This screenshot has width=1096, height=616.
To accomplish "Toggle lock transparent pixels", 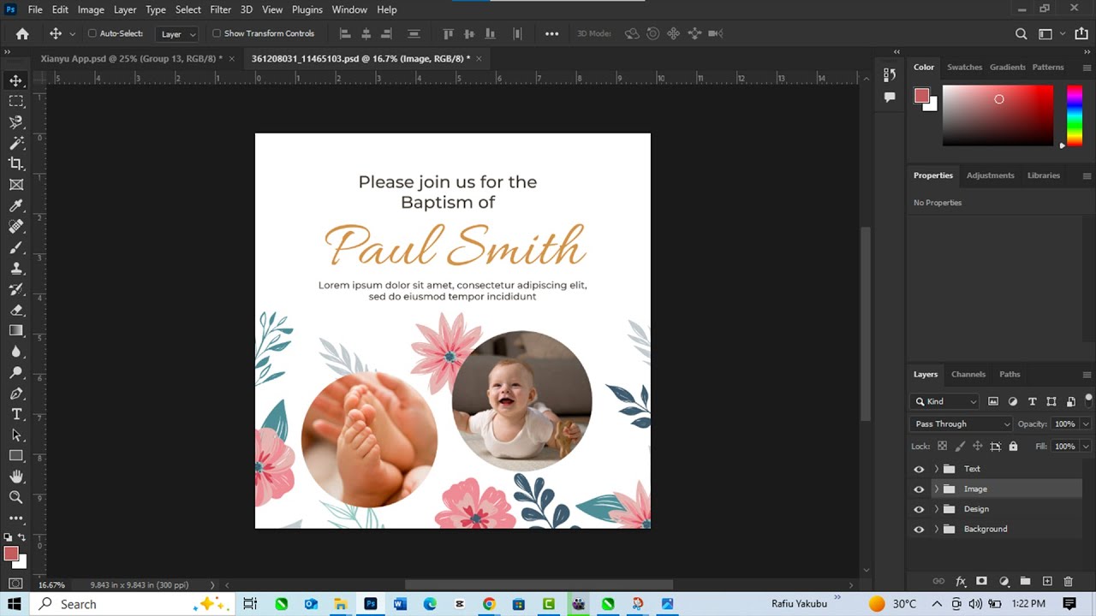I will 943,447.
